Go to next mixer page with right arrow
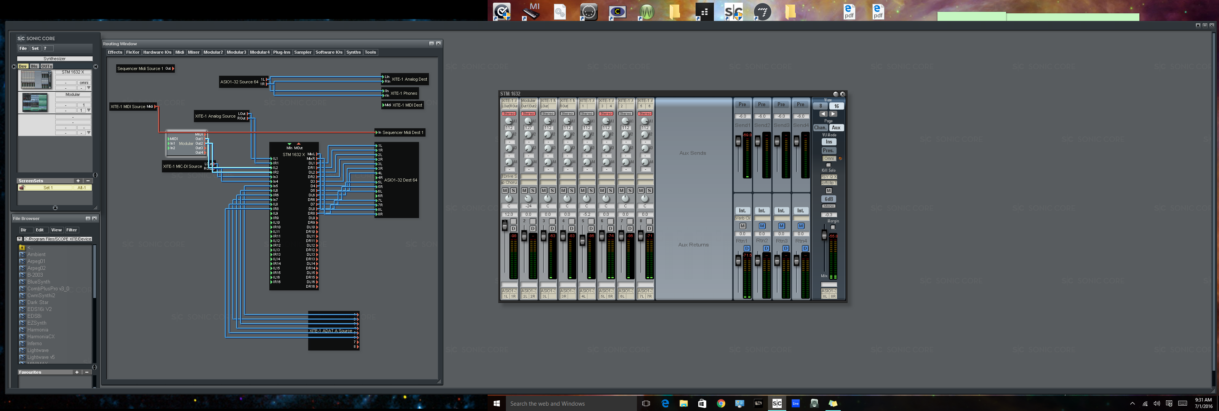This screenshot has height=411, width=1219. point(833,114)
